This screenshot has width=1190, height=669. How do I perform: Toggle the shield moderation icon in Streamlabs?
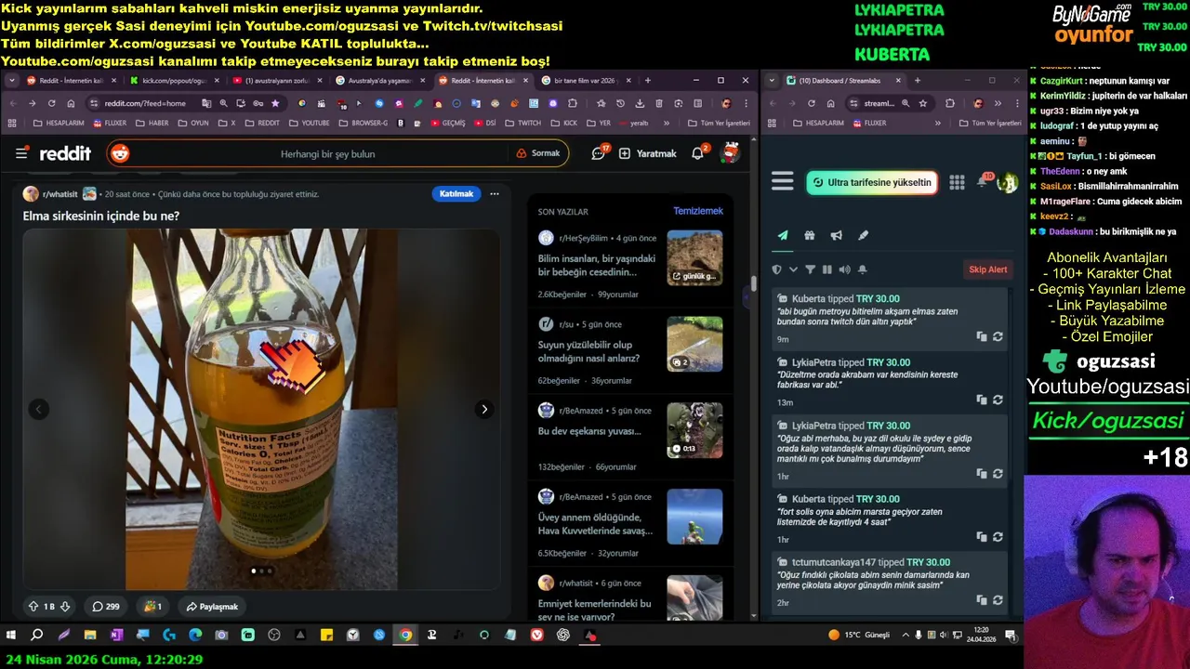click(x=777, y=269)
